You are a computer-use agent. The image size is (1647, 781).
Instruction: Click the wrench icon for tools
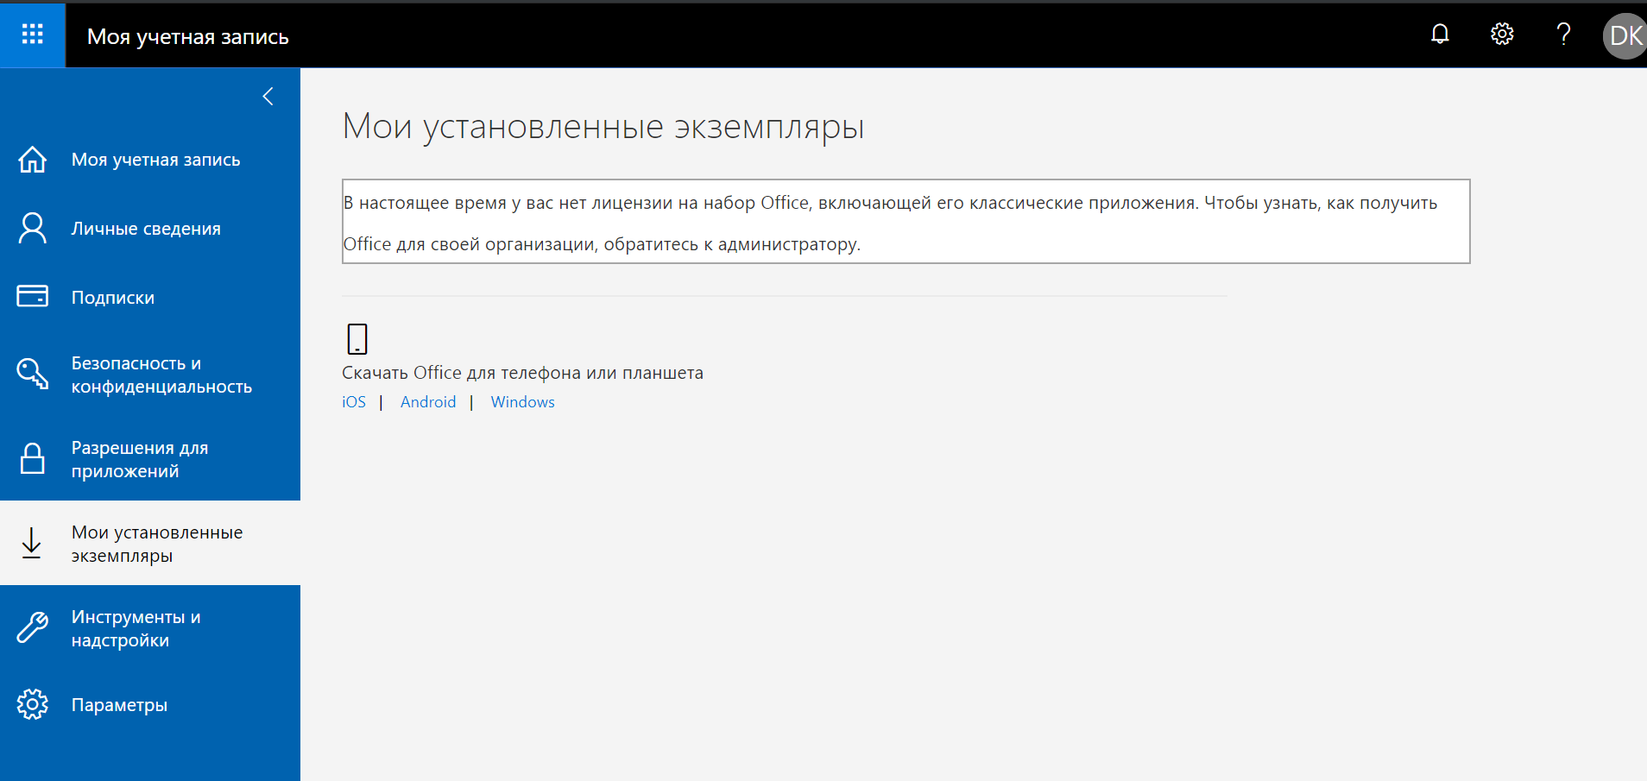[33, 627]
